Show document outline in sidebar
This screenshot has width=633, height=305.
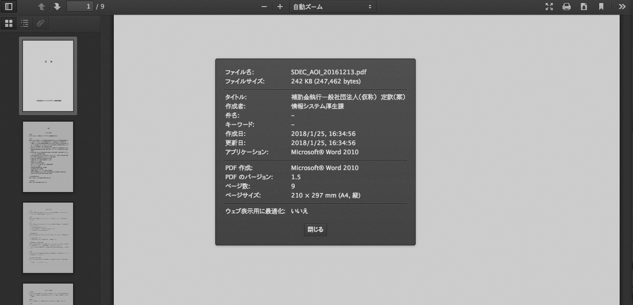tap(24, 23)
